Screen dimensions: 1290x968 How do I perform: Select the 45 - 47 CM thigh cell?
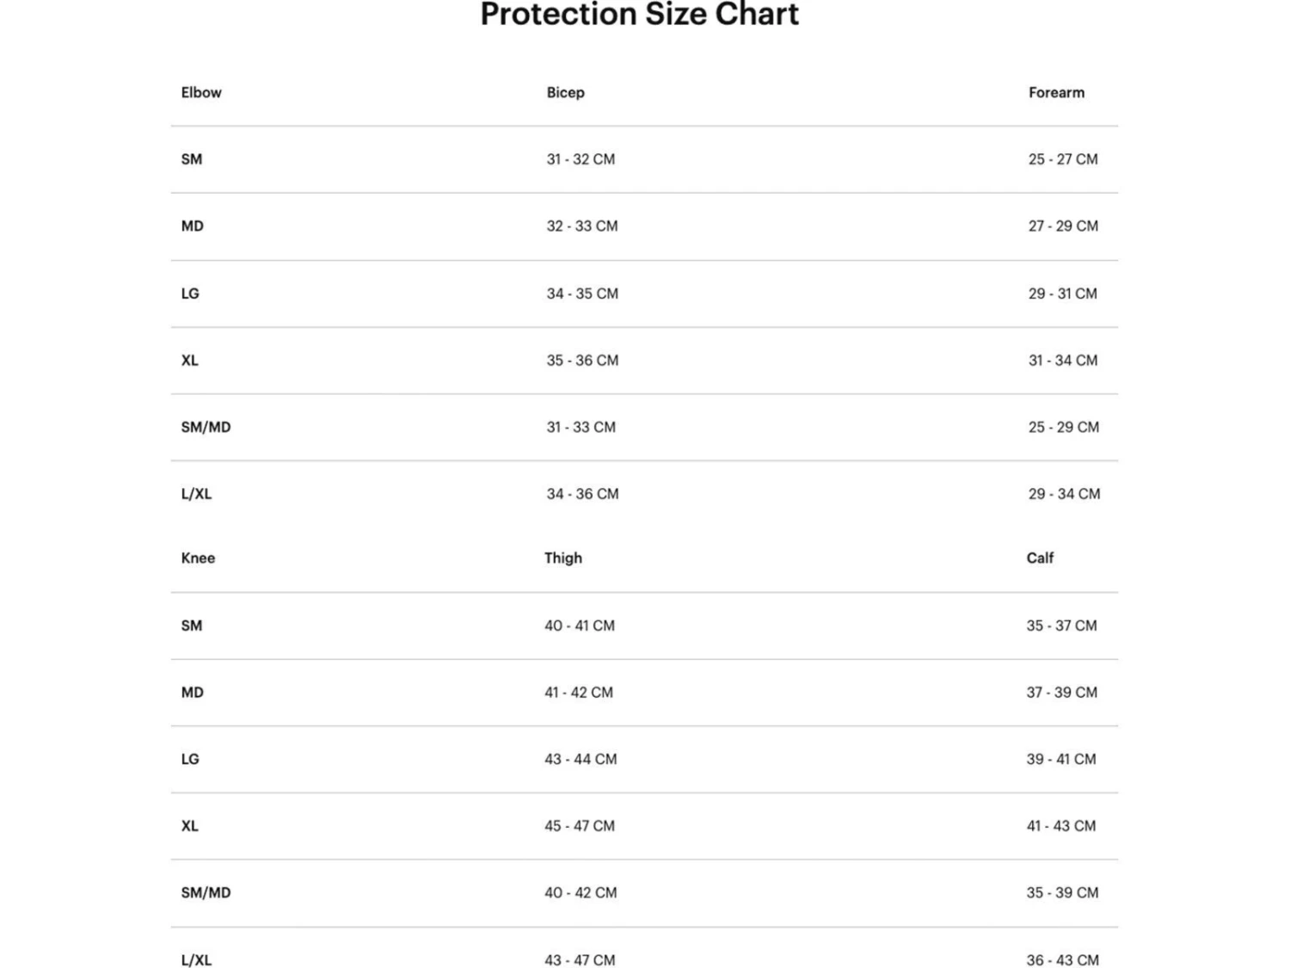579,826
